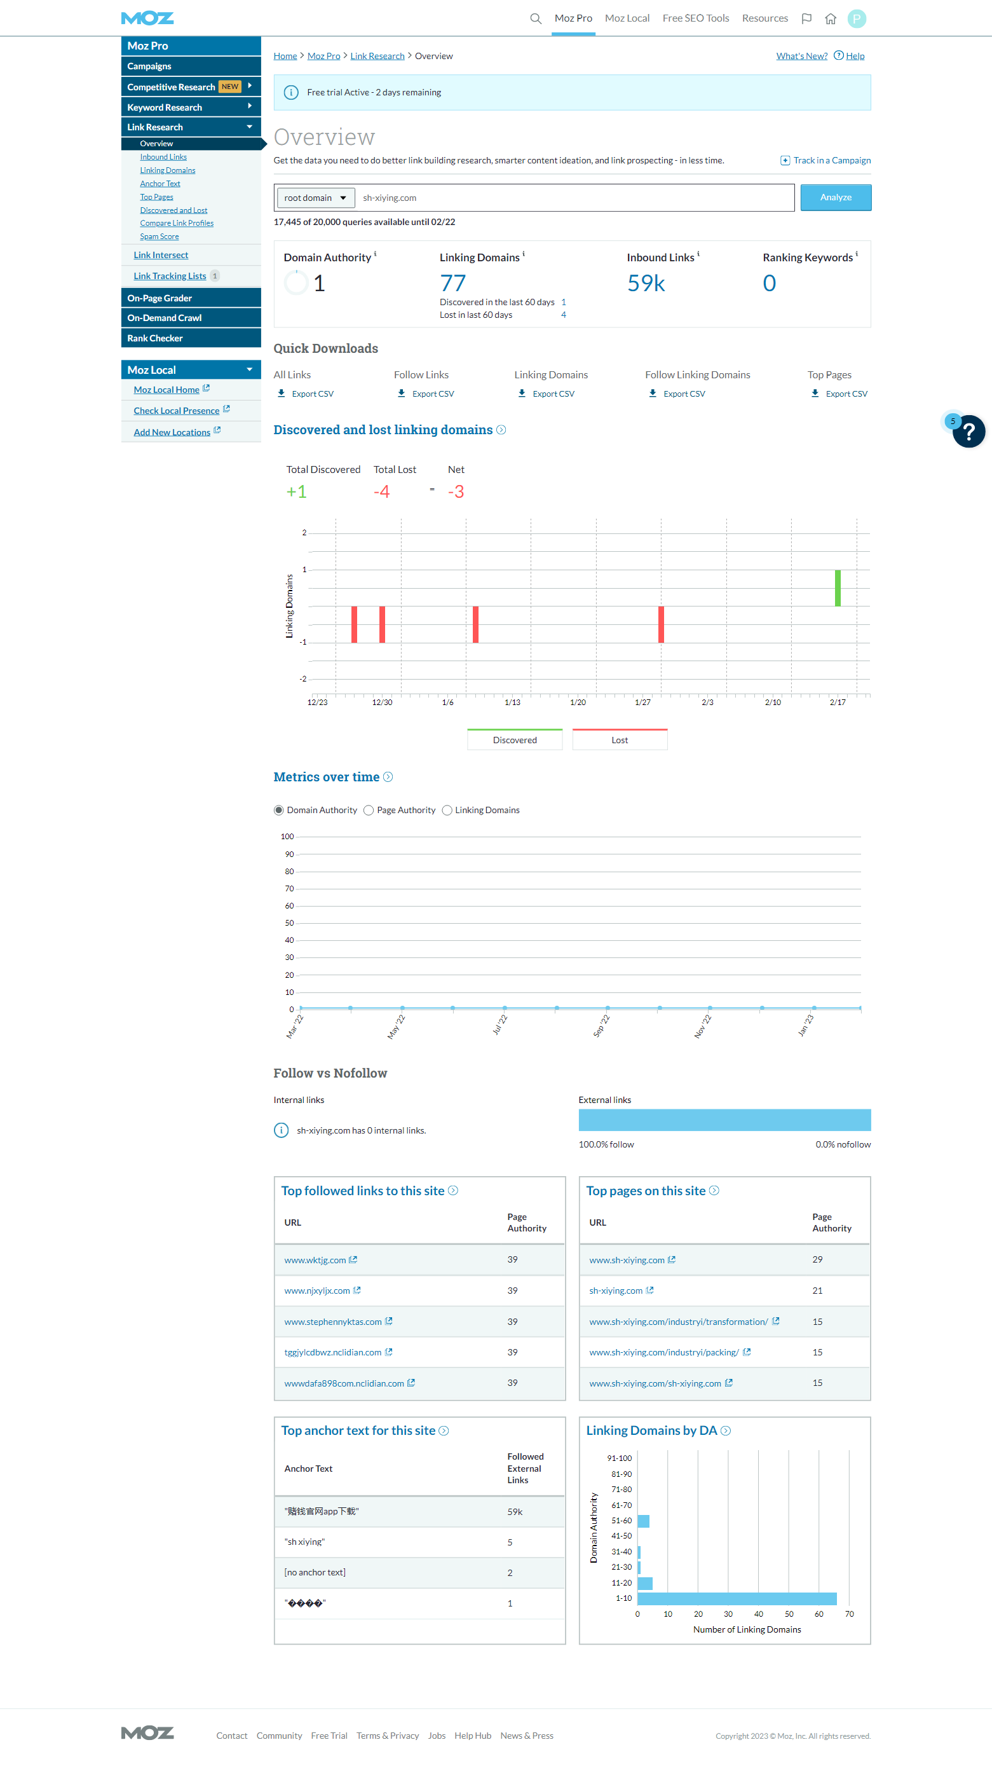Open On-Page Grader in the sidebar
This screenshot has width=992, height=1768.
[x=191, y=298]
